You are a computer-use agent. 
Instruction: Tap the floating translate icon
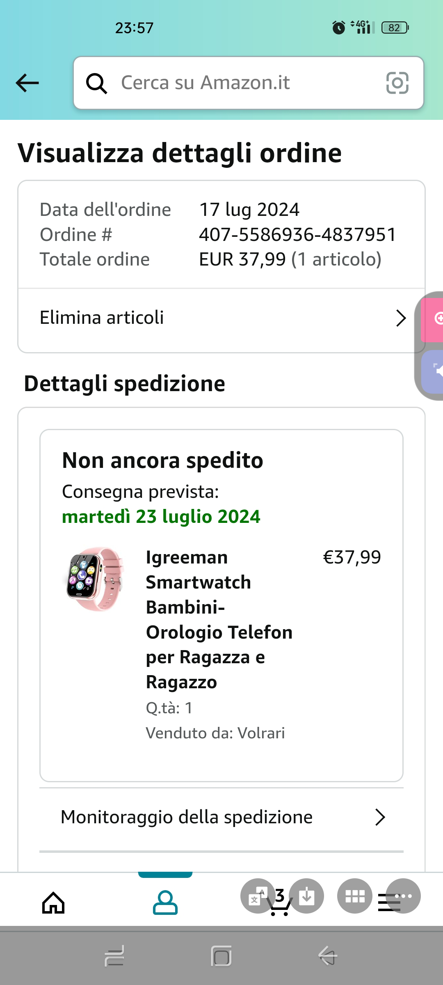tap(258, 896)
